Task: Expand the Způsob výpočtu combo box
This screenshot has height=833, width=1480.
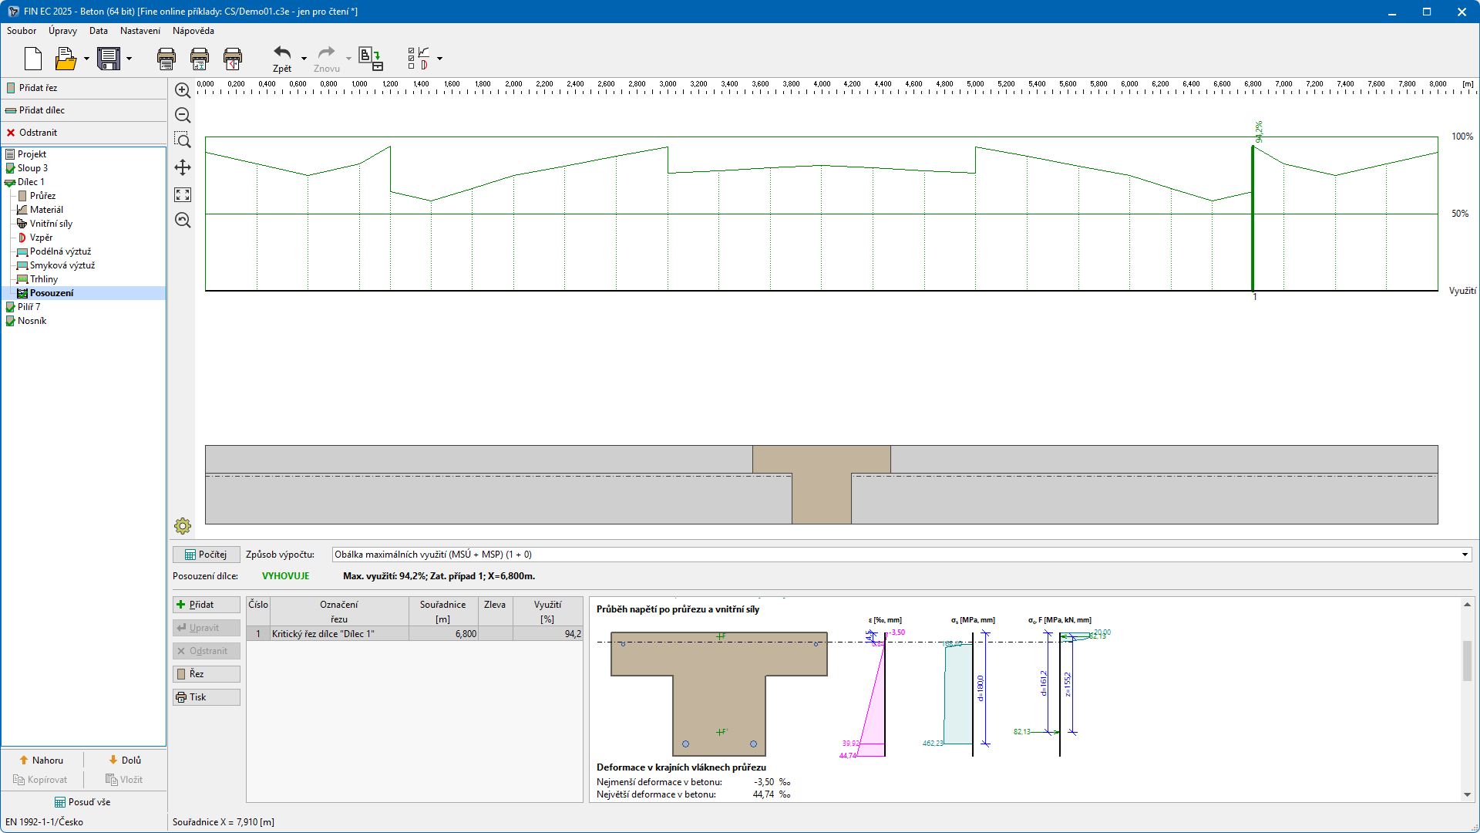Action: pos(1464,555)
